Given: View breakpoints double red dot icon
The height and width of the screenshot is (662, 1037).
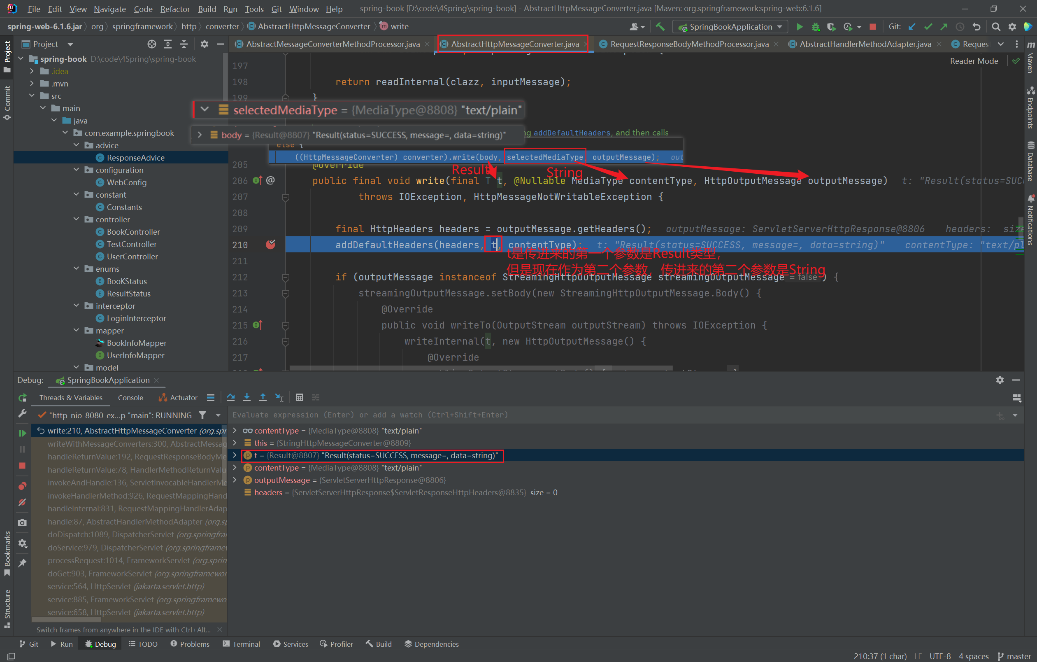Looking at the screenshot, I should (x=22, y=486).
